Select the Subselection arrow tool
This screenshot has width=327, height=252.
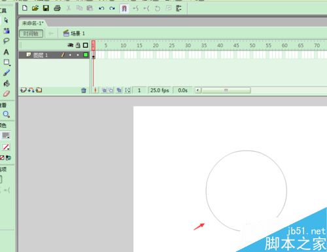point(6,20)
